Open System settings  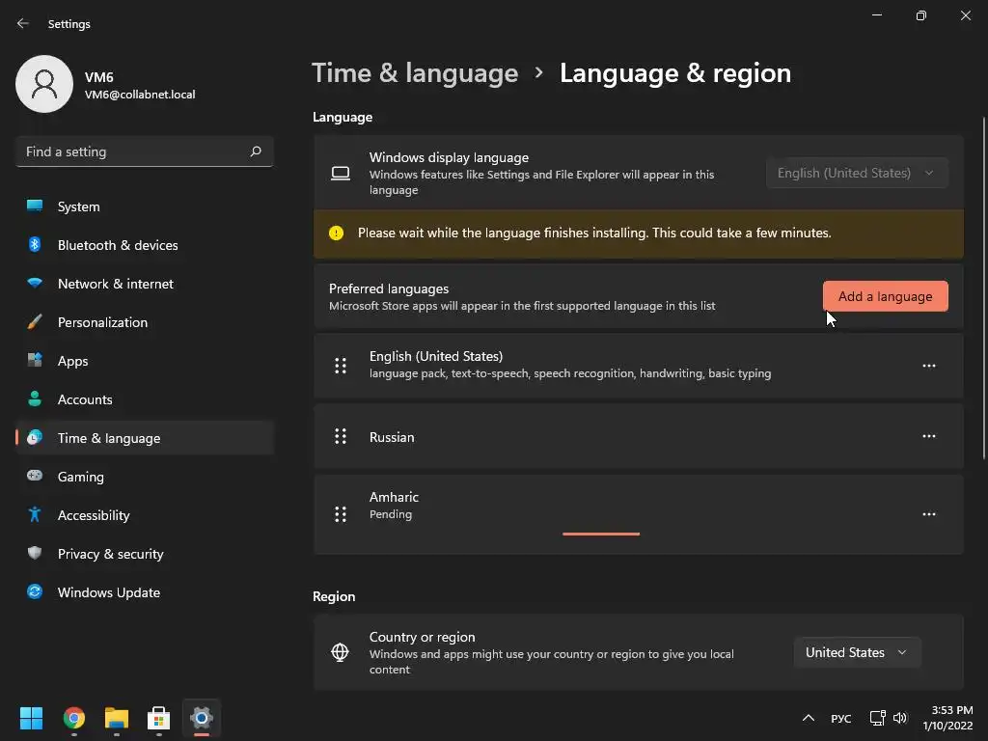tap(145, 206)
